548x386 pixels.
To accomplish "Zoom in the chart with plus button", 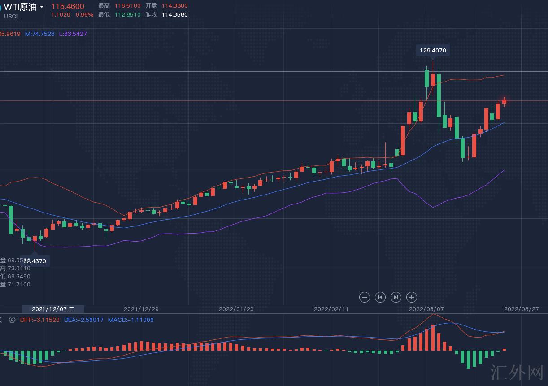I will point(412,297).
